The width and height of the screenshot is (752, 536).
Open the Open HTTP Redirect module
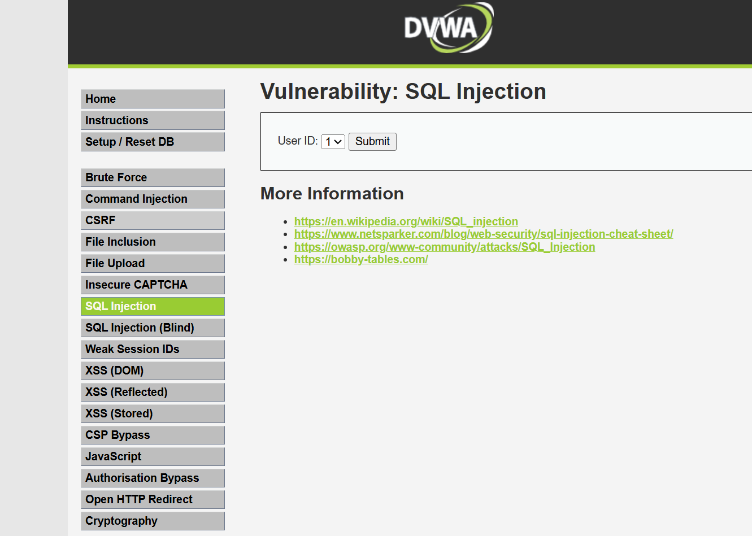click(153, 499)
